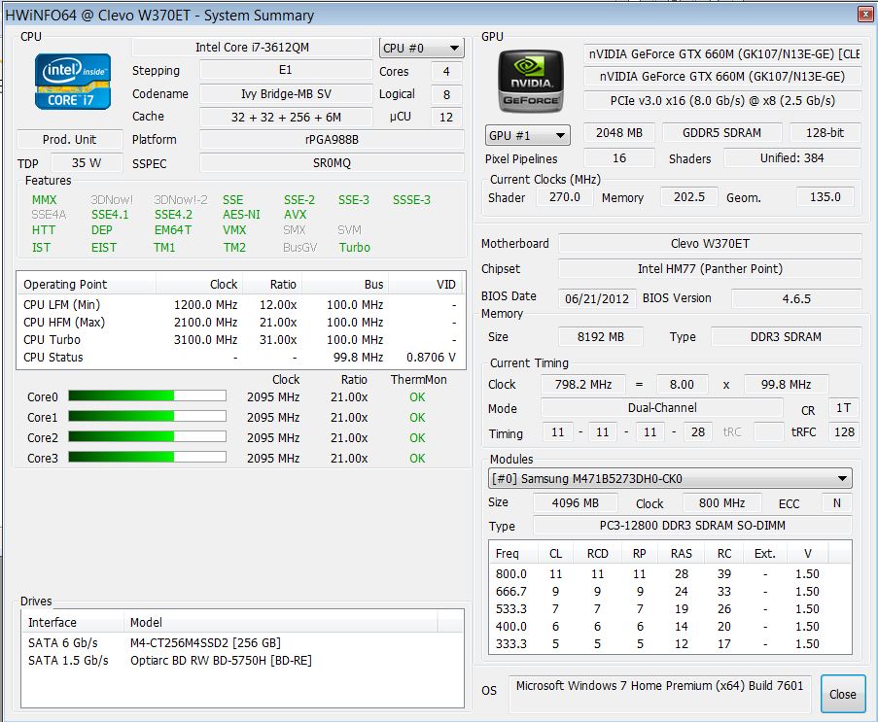878x722 pixels.
Task: Click the Freq column header in module timings
Action: click(513, 554)
